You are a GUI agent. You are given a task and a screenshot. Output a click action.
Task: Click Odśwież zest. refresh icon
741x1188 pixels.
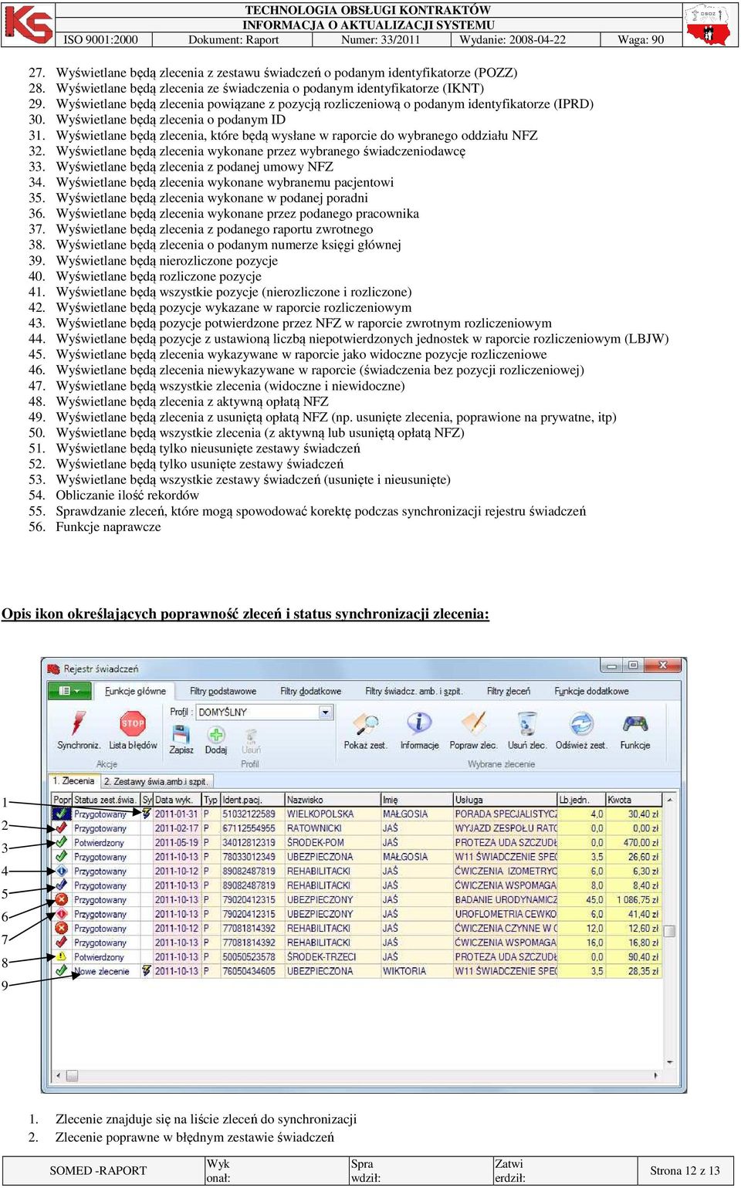point(581,723)
